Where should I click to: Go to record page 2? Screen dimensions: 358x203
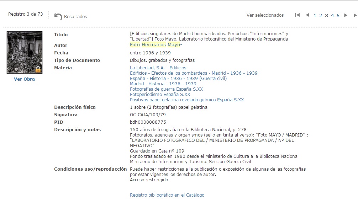321,16
